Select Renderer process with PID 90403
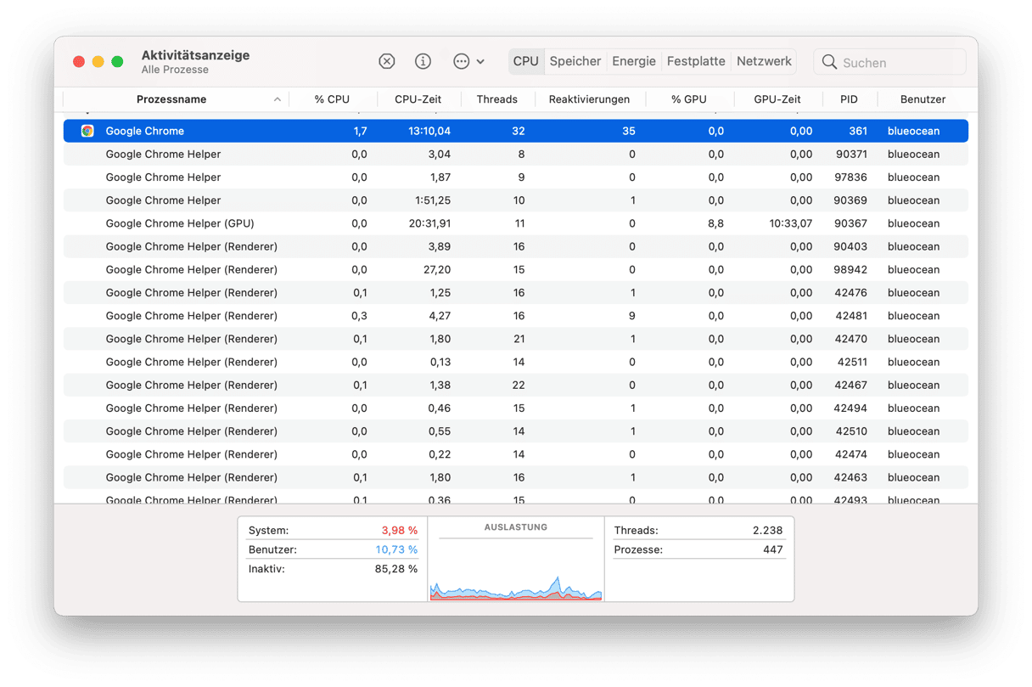 [516, 246]
